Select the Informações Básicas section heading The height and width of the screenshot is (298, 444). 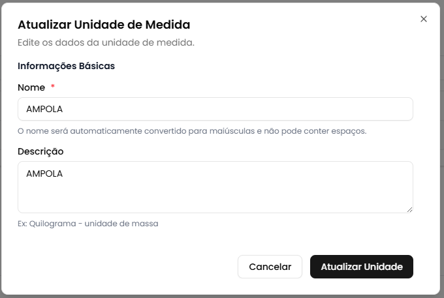[x=66, y=66]
